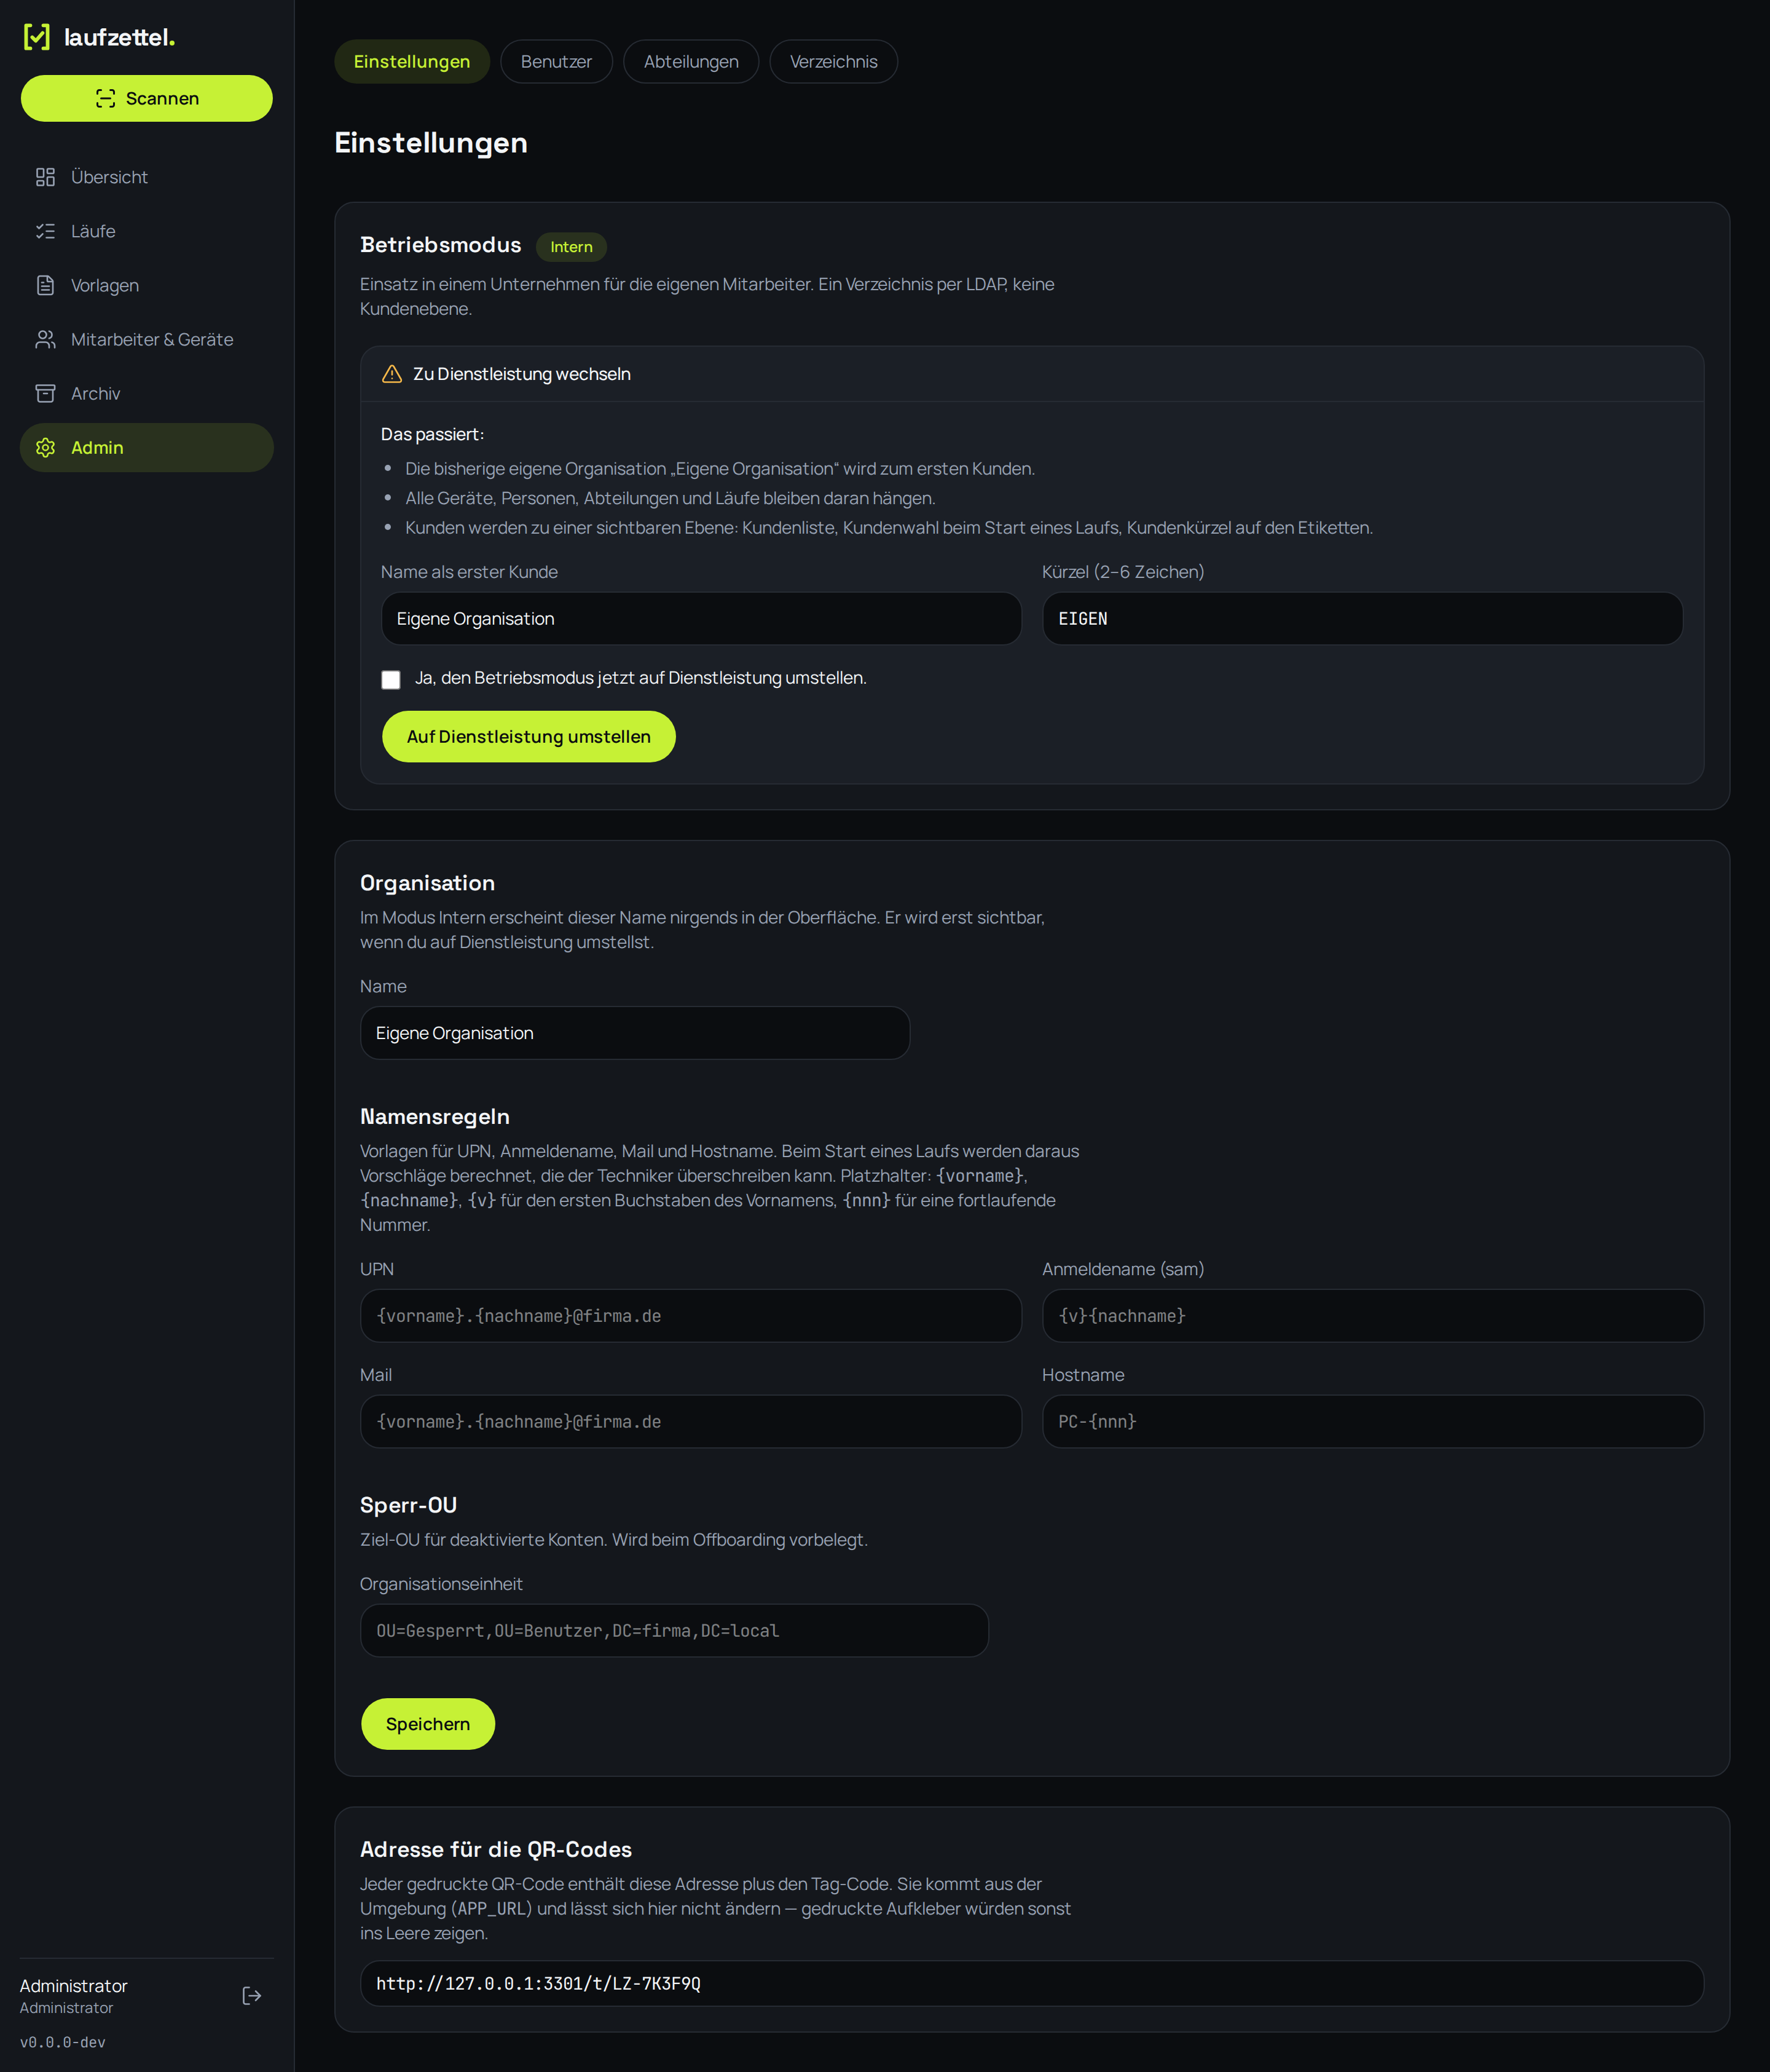
Task: Open the Archiv box icon
Action: [x=45, y=393]
